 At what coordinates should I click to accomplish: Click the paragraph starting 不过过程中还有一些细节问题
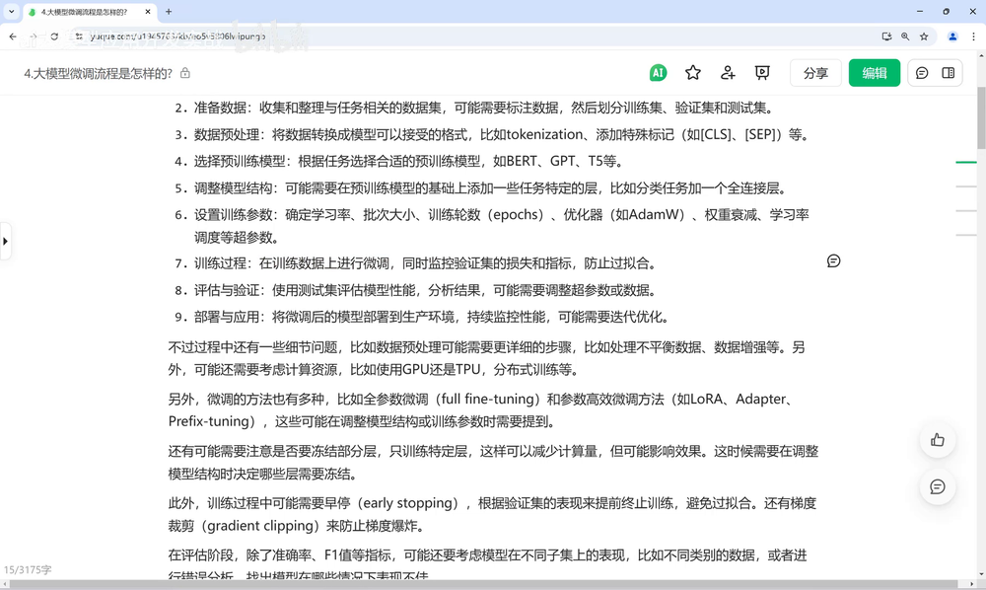coord(487,358)
